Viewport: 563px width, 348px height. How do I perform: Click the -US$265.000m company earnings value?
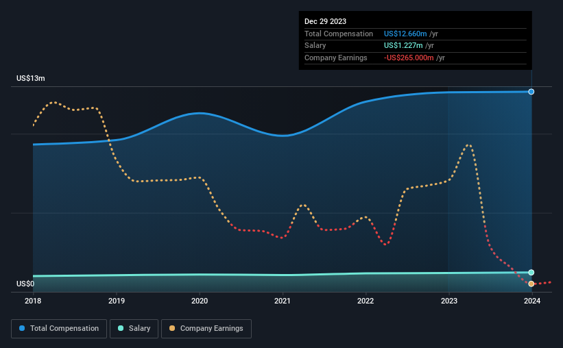pyautogui.click(x=409, y=58)
